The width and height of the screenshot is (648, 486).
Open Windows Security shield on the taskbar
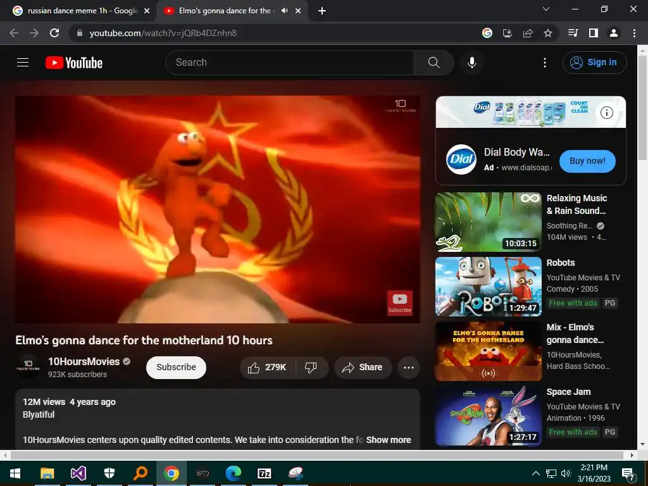tap(109, 473)
